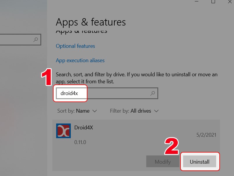234x176 pixels.
Task: Minimize the Settings window
Action: (197, 2)
